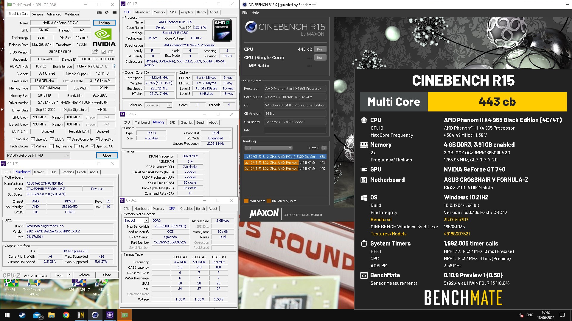Enable the Ray Tracing checkbox
This screenshot has height=321, width=572.
pos(52,146)
